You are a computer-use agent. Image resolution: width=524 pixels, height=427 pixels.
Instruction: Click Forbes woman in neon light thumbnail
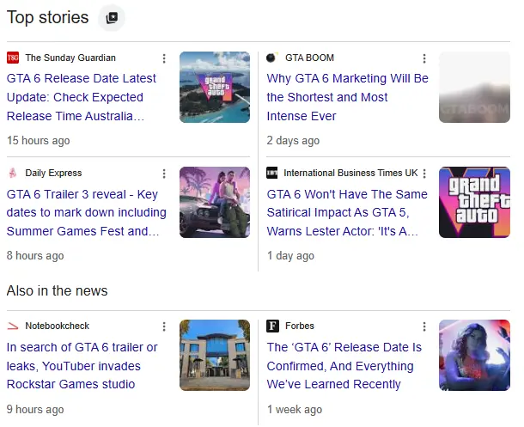click(x=474, y=355)
